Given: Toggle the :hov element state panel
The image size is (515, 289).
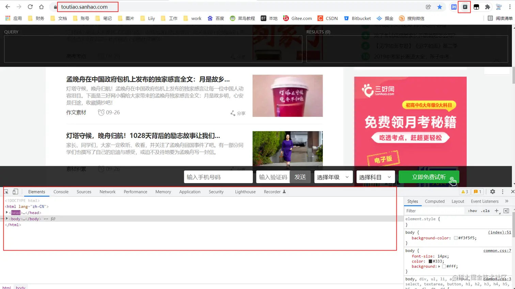Looking at the screenshot, I should click(472, 211).
